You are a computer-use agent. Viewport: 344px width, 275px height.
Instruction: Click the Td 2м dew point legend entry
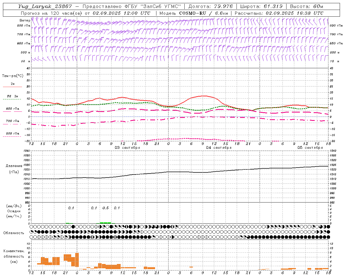(12, 96)
